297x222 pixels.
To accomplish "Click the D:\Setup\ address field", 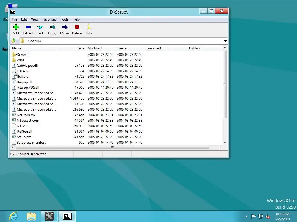I will [121, 41].
